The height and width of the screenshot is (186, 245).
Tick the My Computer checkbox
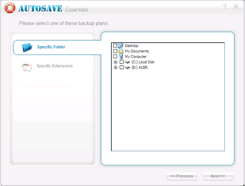pos(115,56)
